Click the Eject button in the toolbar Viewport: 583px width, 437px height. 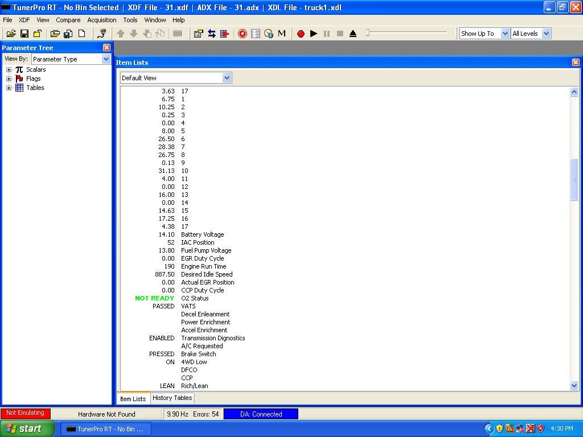point(353,34)
